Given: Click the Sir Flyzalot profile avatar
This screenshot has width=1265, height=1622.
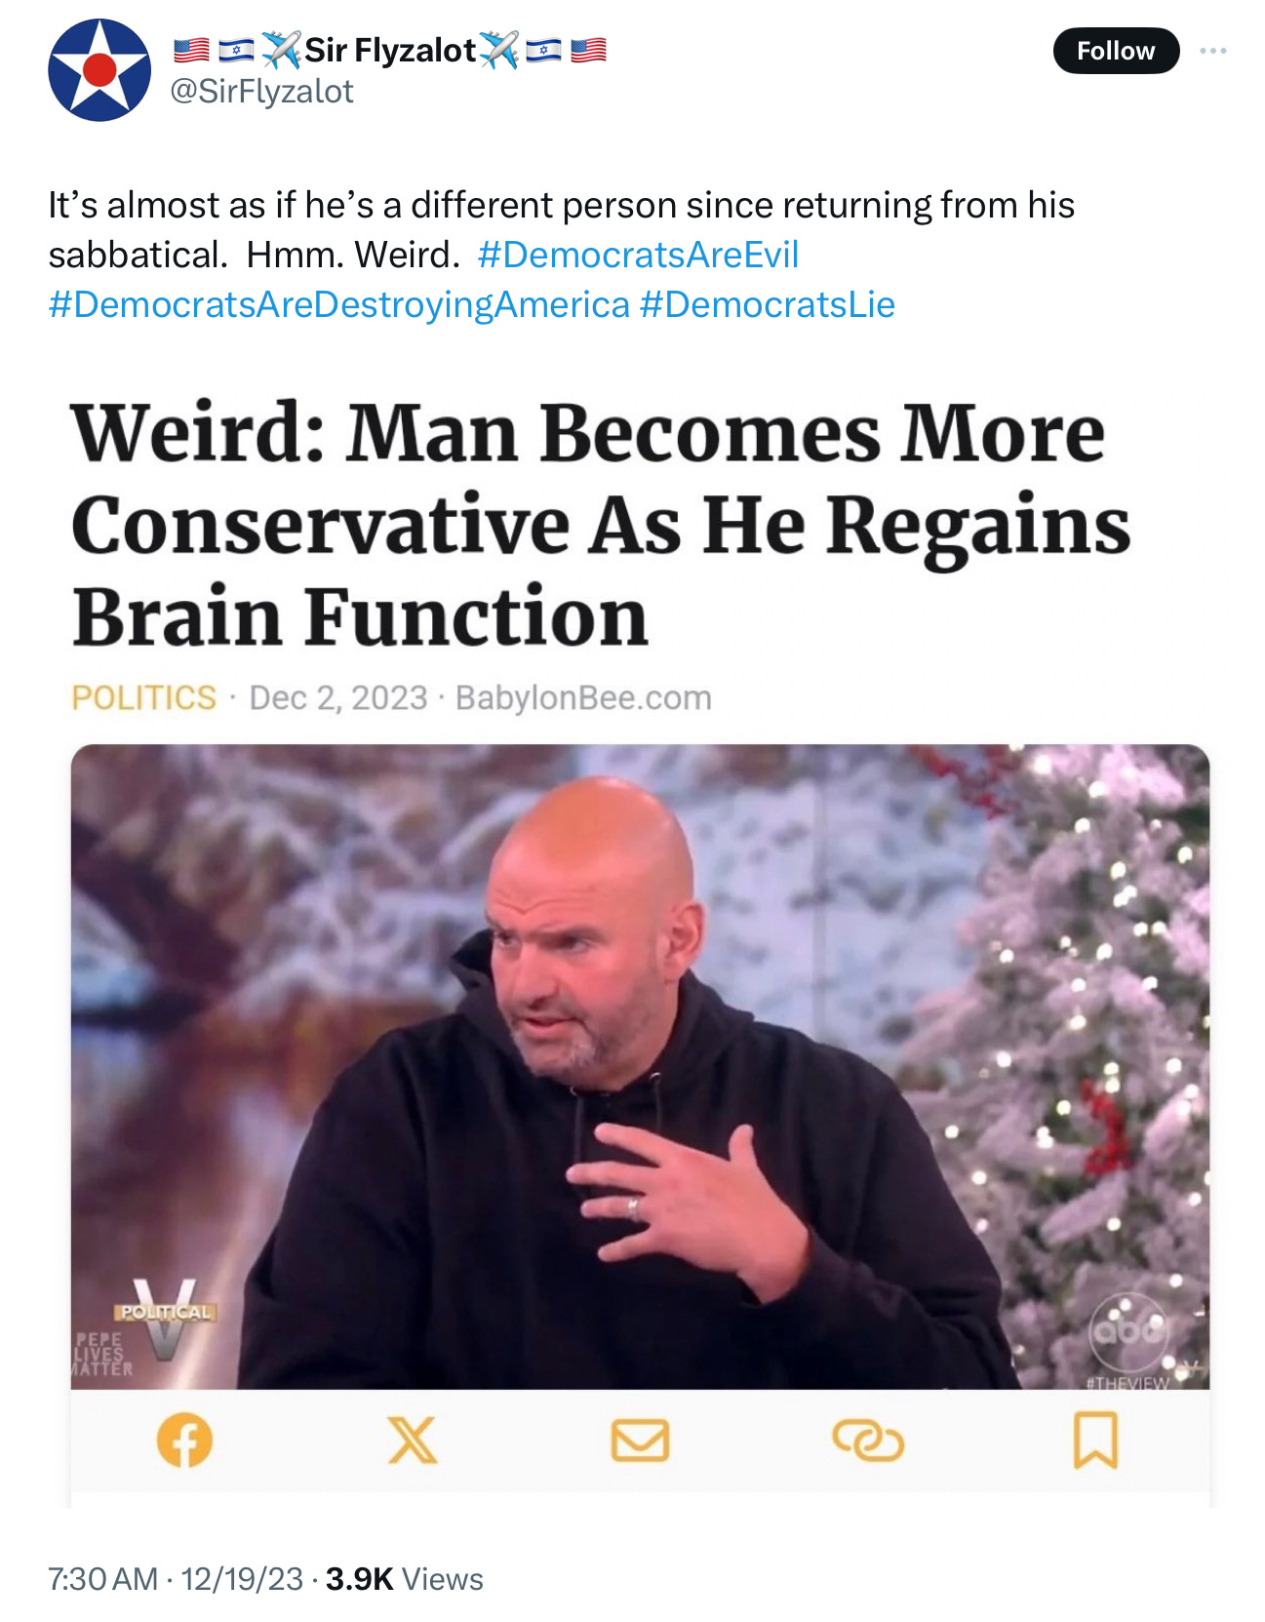Looking at the screenshot, I should [99, 70].
